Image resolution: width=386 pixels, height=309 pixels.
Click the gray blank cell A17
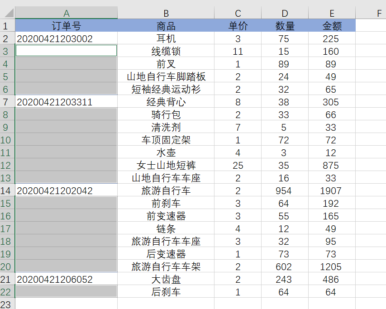[x=66, y=228]
